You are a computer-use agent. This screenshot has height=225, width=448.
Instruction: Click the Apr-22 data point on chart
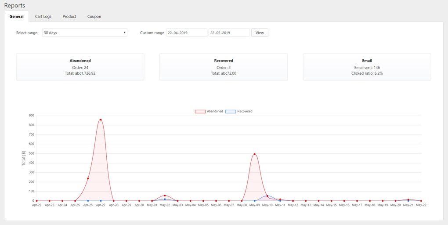pyautogui.click(x=36, y=201)
